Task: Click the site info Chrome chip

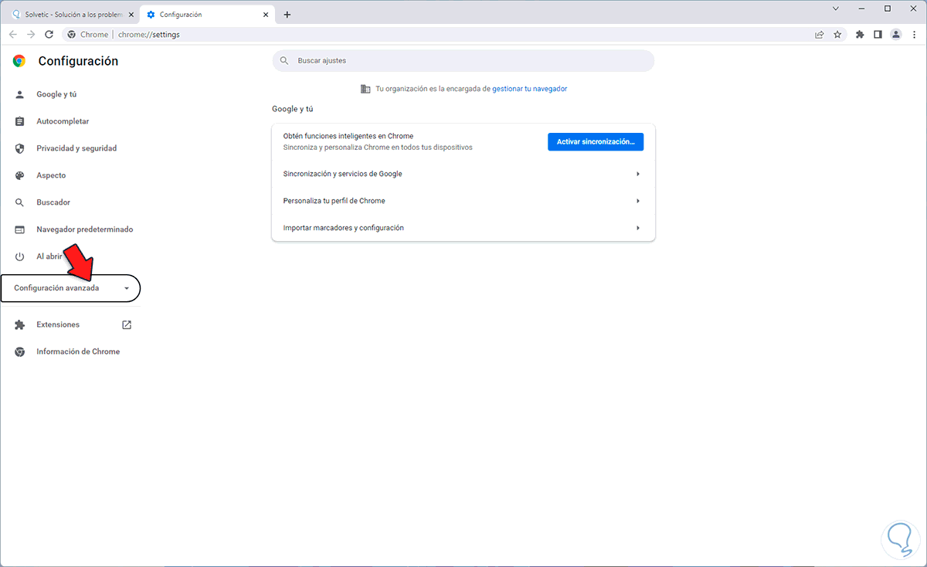Action: 88,34
